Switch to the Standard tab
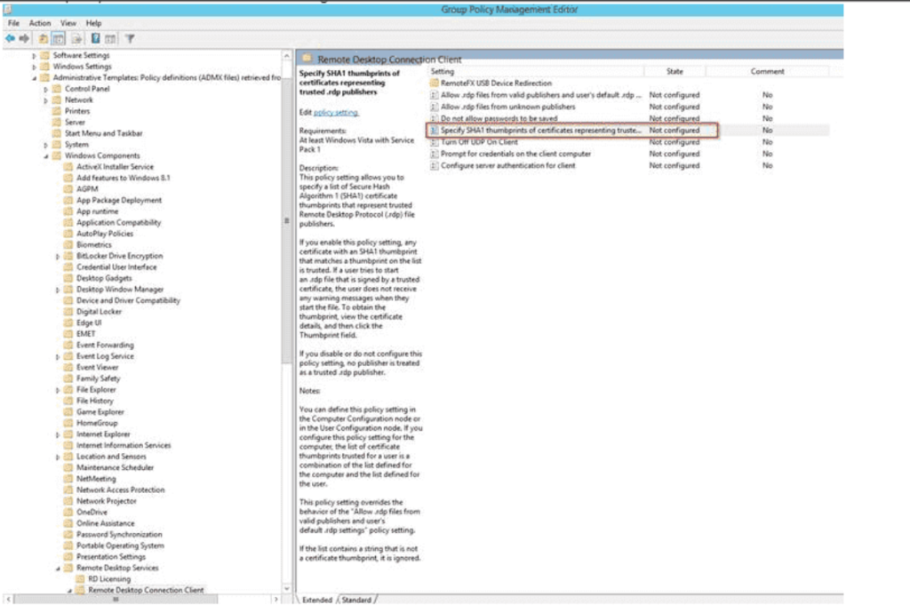910x613 pixels. [356, 600]
